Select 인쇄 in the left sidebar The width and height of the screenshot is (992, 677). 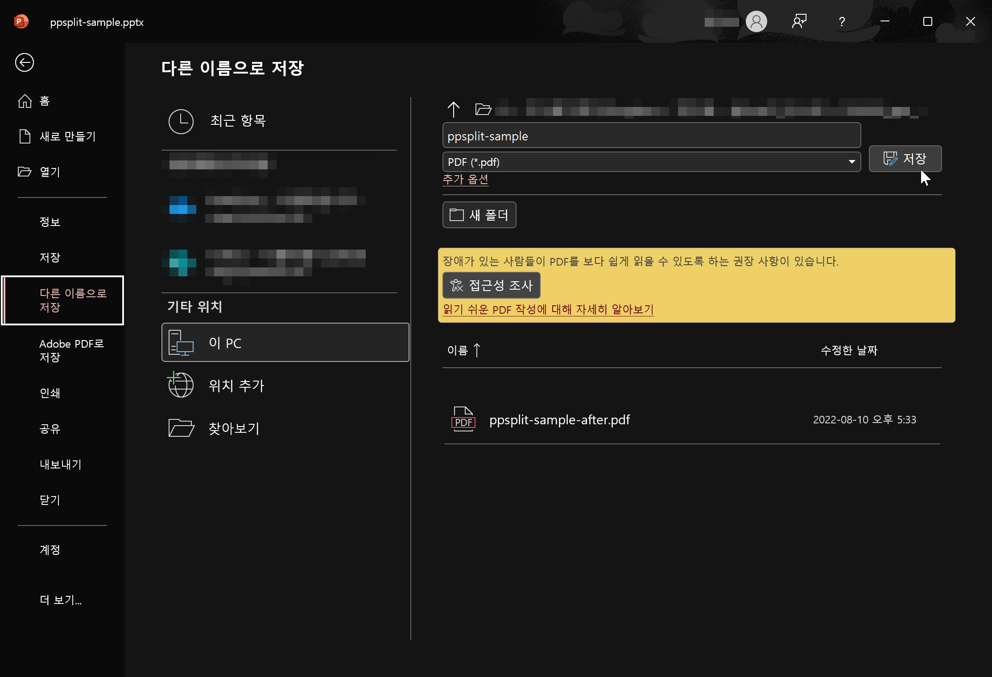tap(50, 393)
